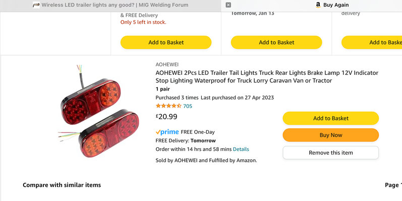Image resolution: width=402 pixels, height=201 pixels.
Task: Click the orange star rating icons
Action: (x=168, y=106)
